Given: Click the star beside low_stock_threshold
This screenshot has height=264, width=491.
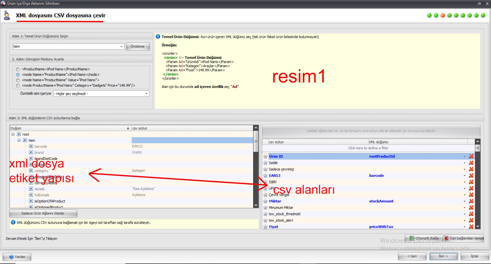Looking at the screenshot, I should (x=265, y=214).
